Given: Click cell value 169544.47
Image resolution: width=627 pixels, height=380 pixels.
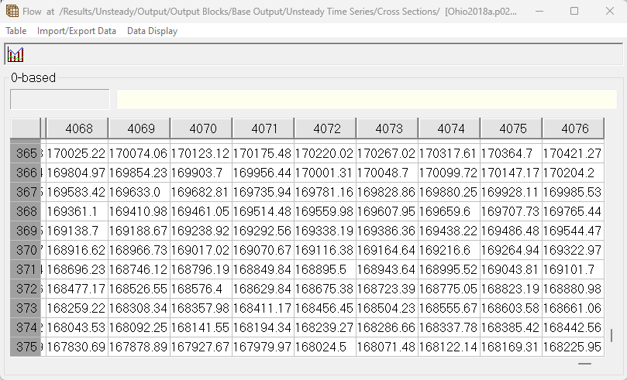Looking at the screenshot, I should pyautogui.click(x=573, y=231).
